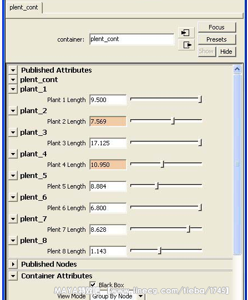Screen dimensions: 248x300
Task: Click scroll up arrow on attribute list
Action: point(237,69)
